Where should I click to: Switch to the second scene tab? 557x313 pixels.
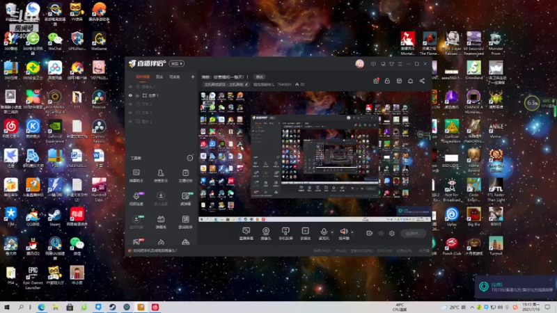[159, 77]
